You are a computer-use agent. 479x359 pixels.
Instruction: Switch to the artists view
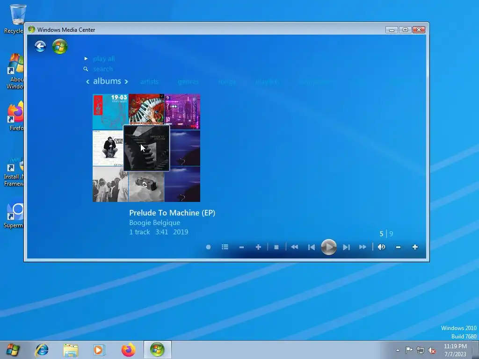149,81
